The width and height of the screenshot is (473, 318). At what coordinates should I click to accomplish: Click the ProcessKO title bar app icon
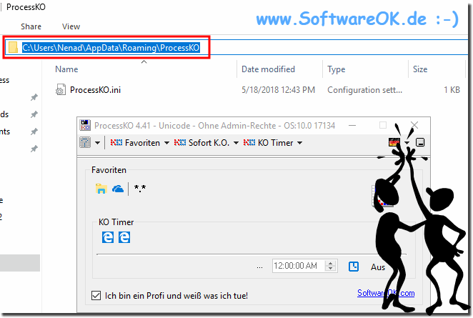[x=85, y=125]
